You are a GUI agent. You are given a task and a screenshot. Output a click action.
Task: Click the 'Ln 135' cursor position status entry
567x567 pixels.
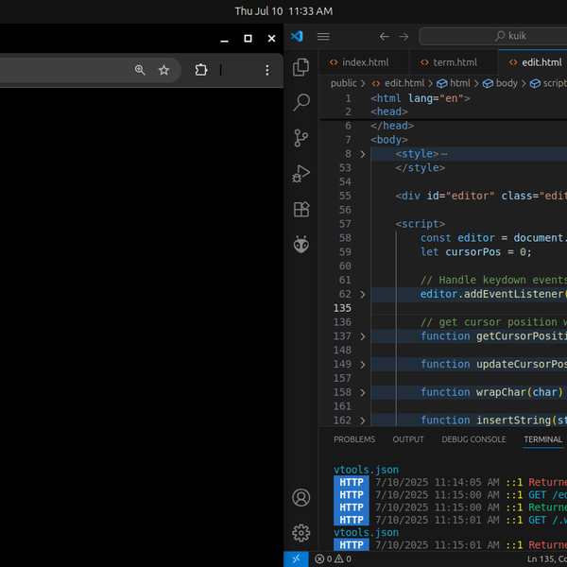point(547,559)
